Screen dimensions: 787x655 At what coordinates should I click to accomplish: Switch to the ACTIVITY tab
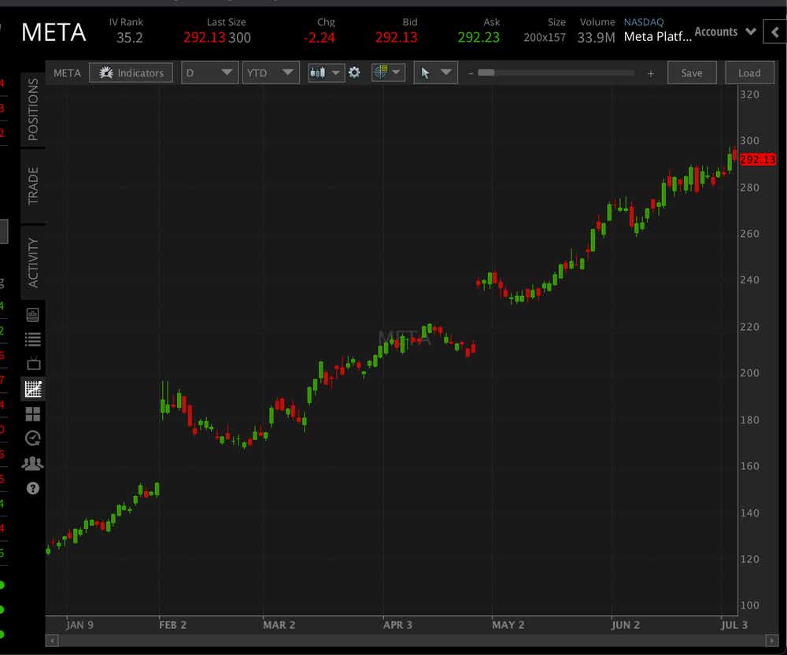pos(33,262)
